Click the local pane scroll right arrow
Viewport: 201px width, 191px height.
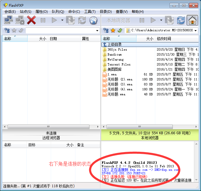(x=196, y=127)
